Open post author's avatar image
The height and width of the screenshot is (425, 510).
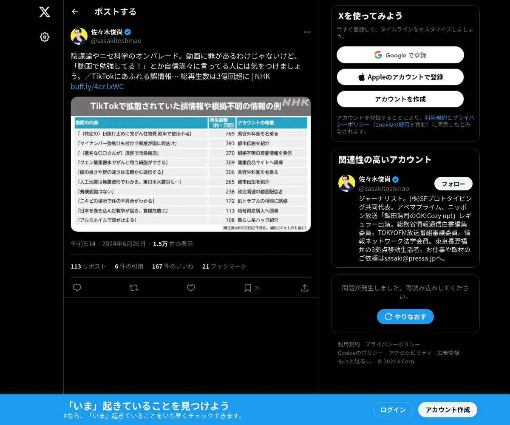pyautogui.click(x=79, y=36)
